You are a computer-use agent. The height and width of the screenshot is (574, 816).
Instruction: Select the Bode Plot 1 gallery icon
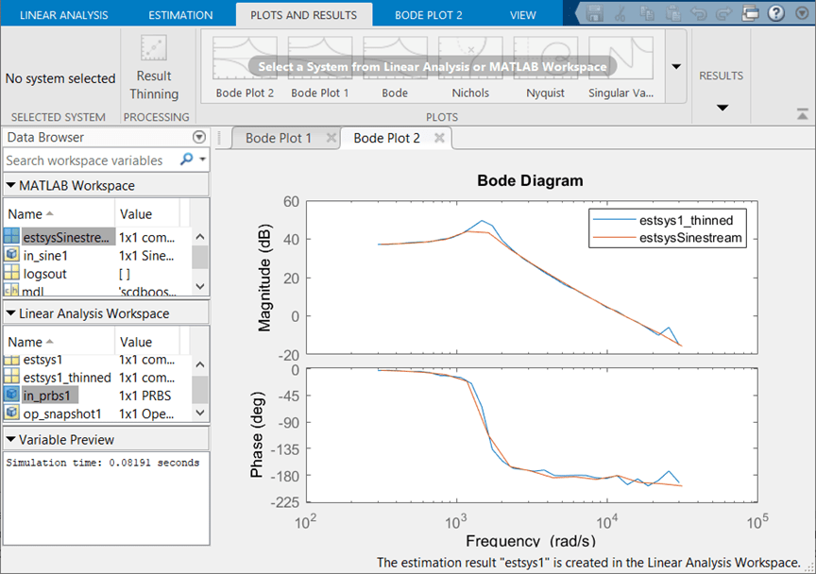pyautogui.click(x=320, y=58)
